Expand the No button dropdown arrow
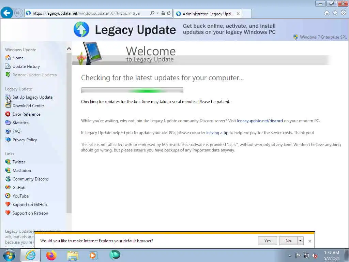This screenshot has height=262, width=349. pos(301,241)
